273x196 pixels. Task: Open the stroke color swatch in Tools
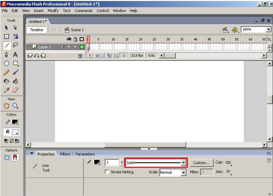coord(15,122)
